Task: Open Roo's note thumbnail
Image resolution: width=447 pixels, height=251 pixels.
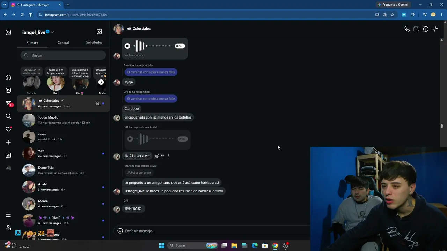Action: (56, 83)
